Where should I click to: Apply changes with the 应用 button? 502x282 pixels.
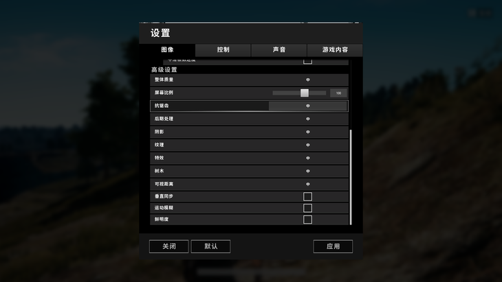pos(333,246)
